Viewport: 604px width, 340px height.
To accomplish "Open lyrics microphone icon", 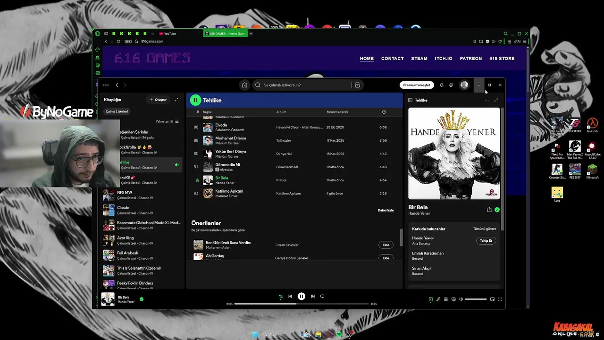I will tap(438, 299).
